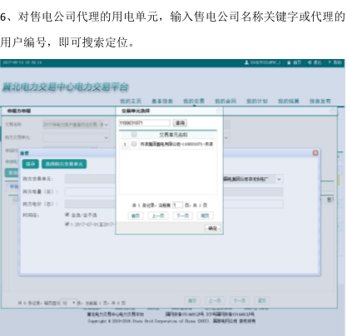Screen dimensions: 347x336
Task: Uncheck the 1:2017-07-01 time period checkbox
Action: [x=67, y=224]
